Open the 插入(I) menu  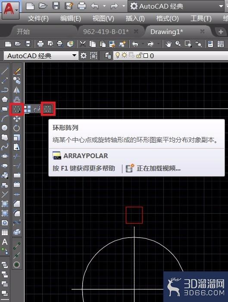135,19
